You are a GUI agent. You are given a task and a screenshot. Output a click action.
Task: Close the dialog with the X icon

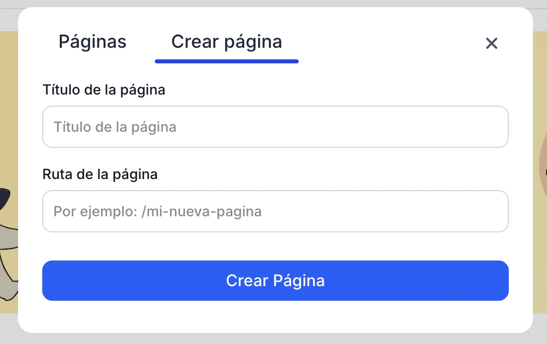[x=491, y=43]
